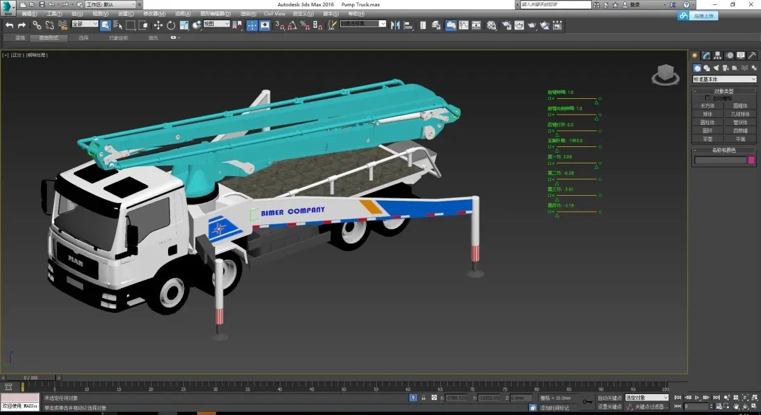Click the 长方体 box primitive button

[707, 106]
